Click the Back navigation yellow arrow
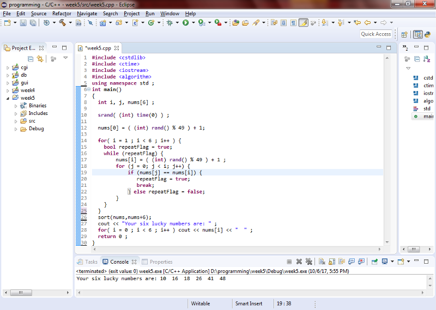Image resolution: width=436 pixels, height=310 pixels. pyautogui.click(x=367, y=22)
